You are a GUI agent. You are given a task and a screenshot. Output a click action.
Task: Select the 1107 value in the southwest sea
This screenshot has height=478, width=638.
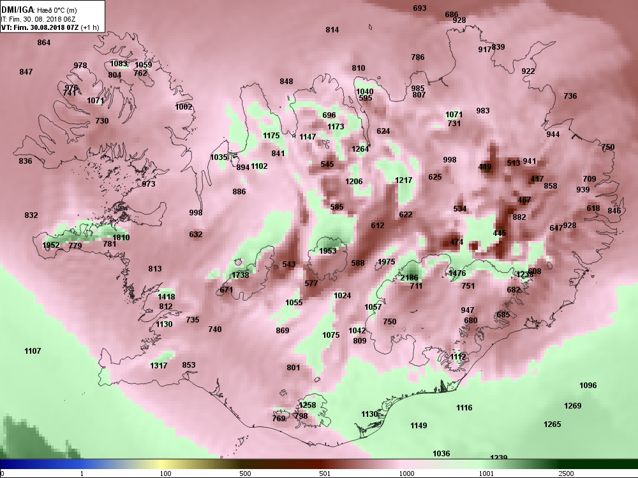(33, 351)
